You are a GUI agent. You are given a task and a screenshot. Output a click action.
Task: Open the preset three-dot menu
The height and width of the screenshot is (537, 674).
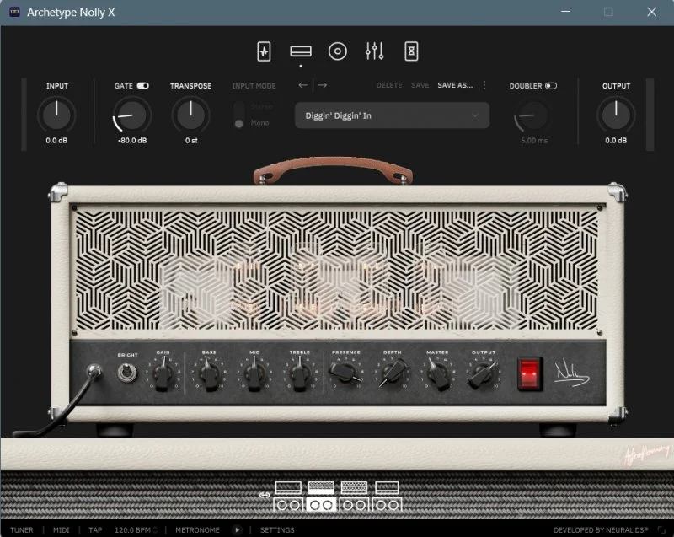point(484,85)
